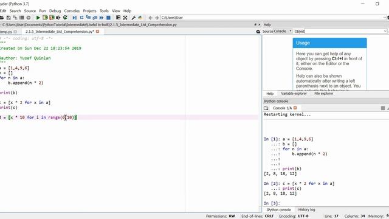
Task: Open the Projects menu
Action: coord(89,11)
